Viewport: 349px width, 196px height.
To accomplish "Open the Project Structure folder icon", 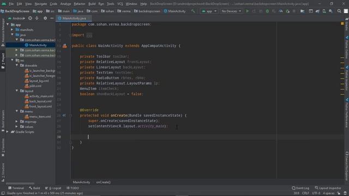I will point(302,11).
